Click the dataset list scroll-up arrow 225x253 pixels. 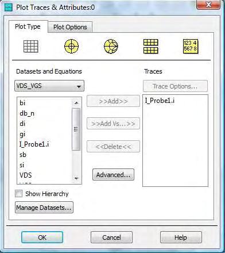tap(76, 103)
